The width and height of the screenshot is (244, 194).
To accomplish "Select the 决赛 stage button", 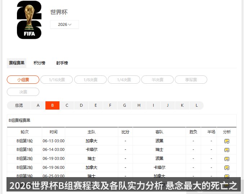I will point(23,92).
